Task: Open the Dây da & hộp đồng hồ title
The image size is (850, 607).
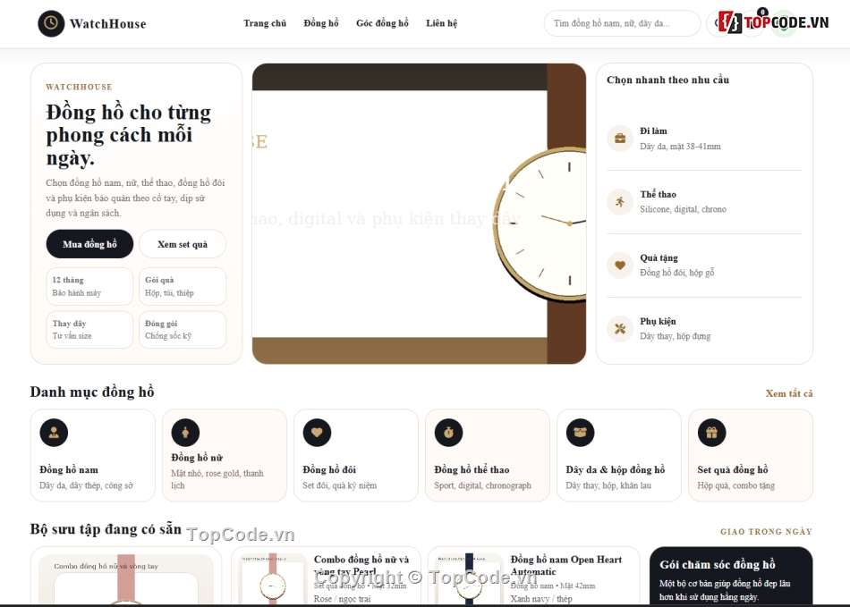Action: coord(616,469)
